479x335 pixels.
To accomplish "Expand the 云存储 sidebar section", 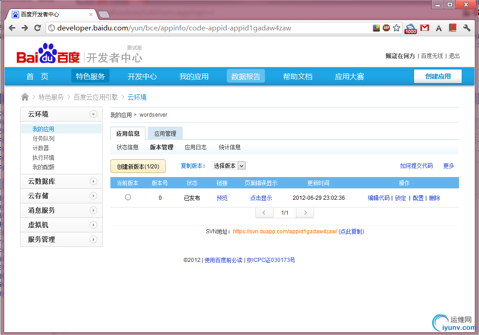I will tap(94, 196).
